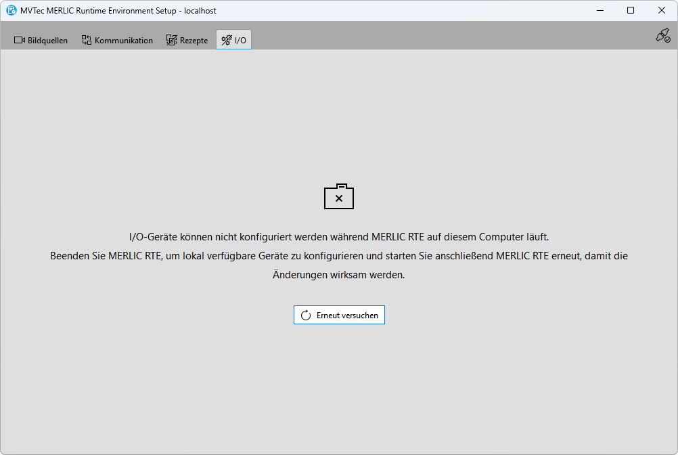Close the MERLIC Runtime Environment Setup window
This screenshot has width=678, height=455.
coord(662,11)
